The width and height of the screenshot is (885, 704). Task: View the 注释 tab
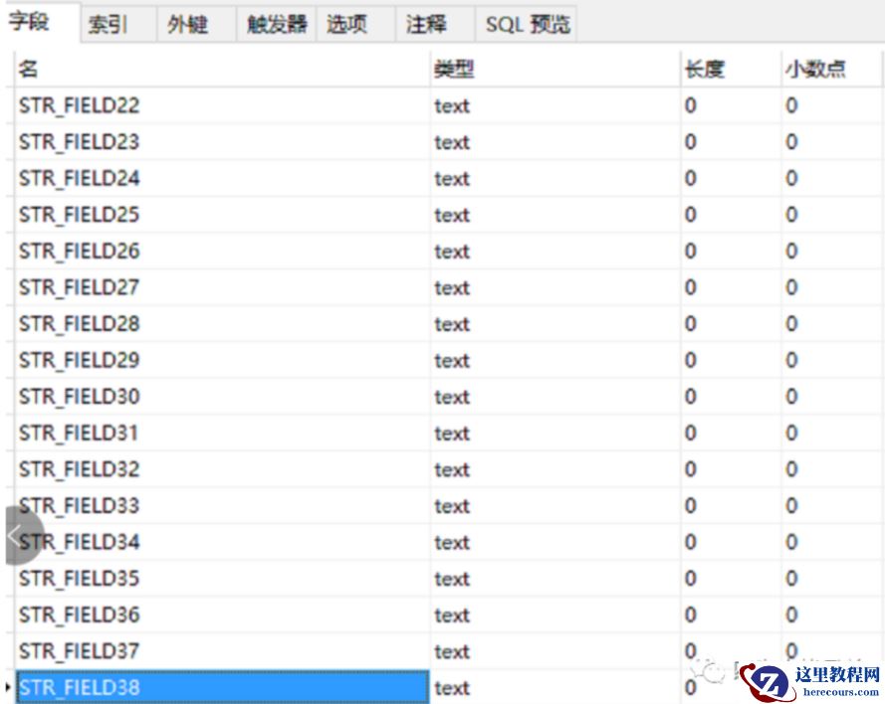(x=426, y=24)
